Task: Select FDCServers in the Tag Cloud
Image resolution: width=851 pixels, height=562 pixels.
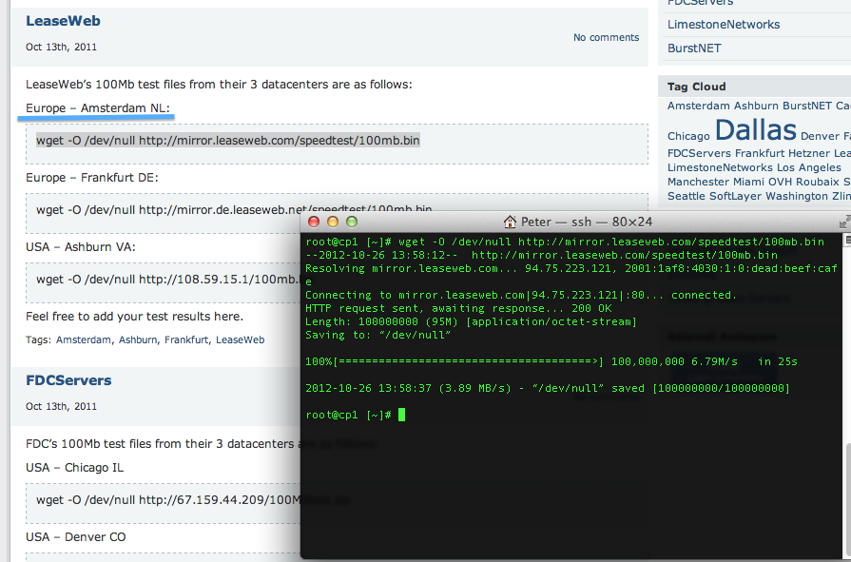Action: pyautogui.click(x=699, y=154)
